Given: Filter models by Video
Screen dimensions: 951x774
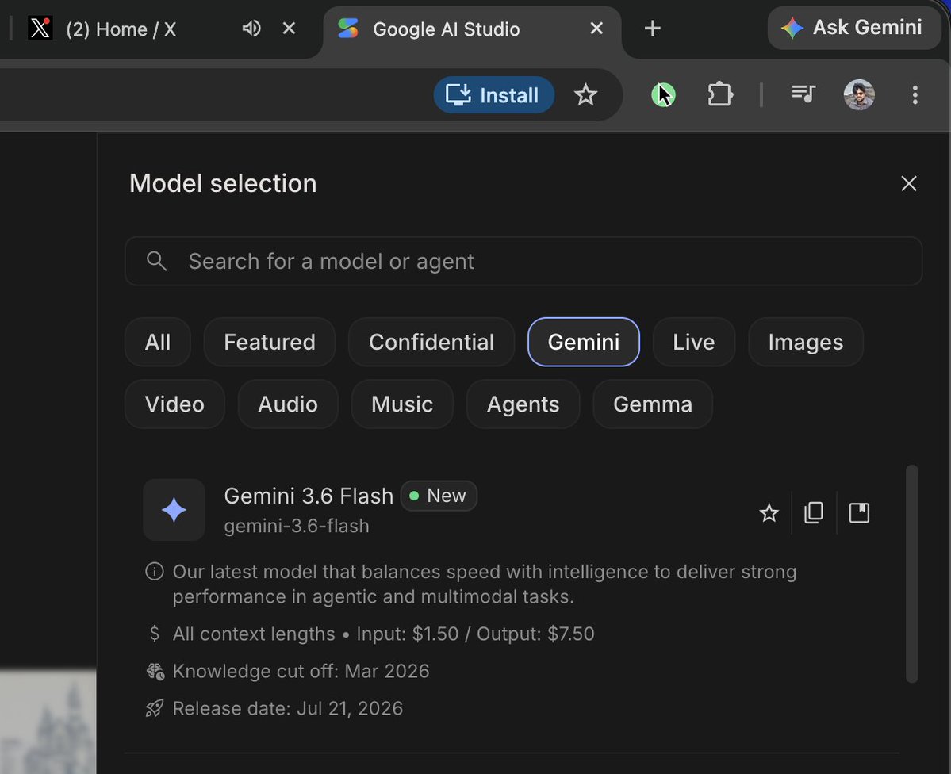Looking at the screenshot, I should click(x=174, y=404).
